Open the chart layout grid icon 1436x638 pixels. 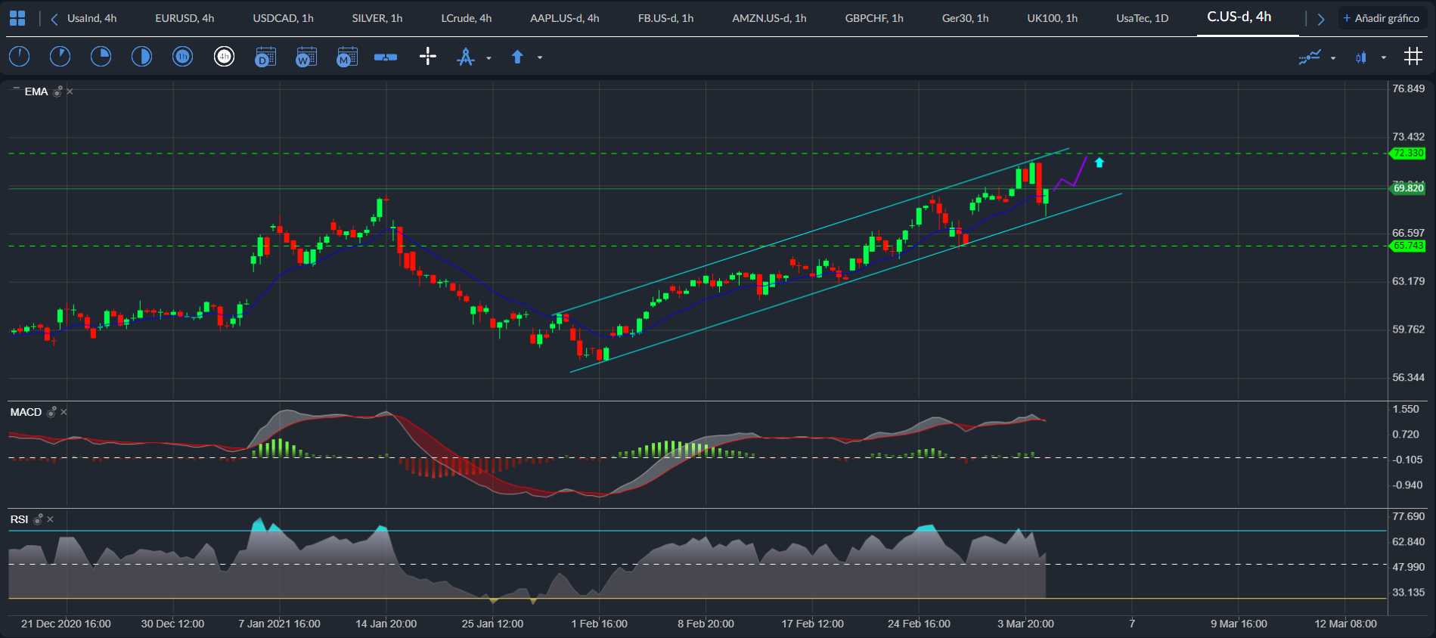tap(17, 18)
